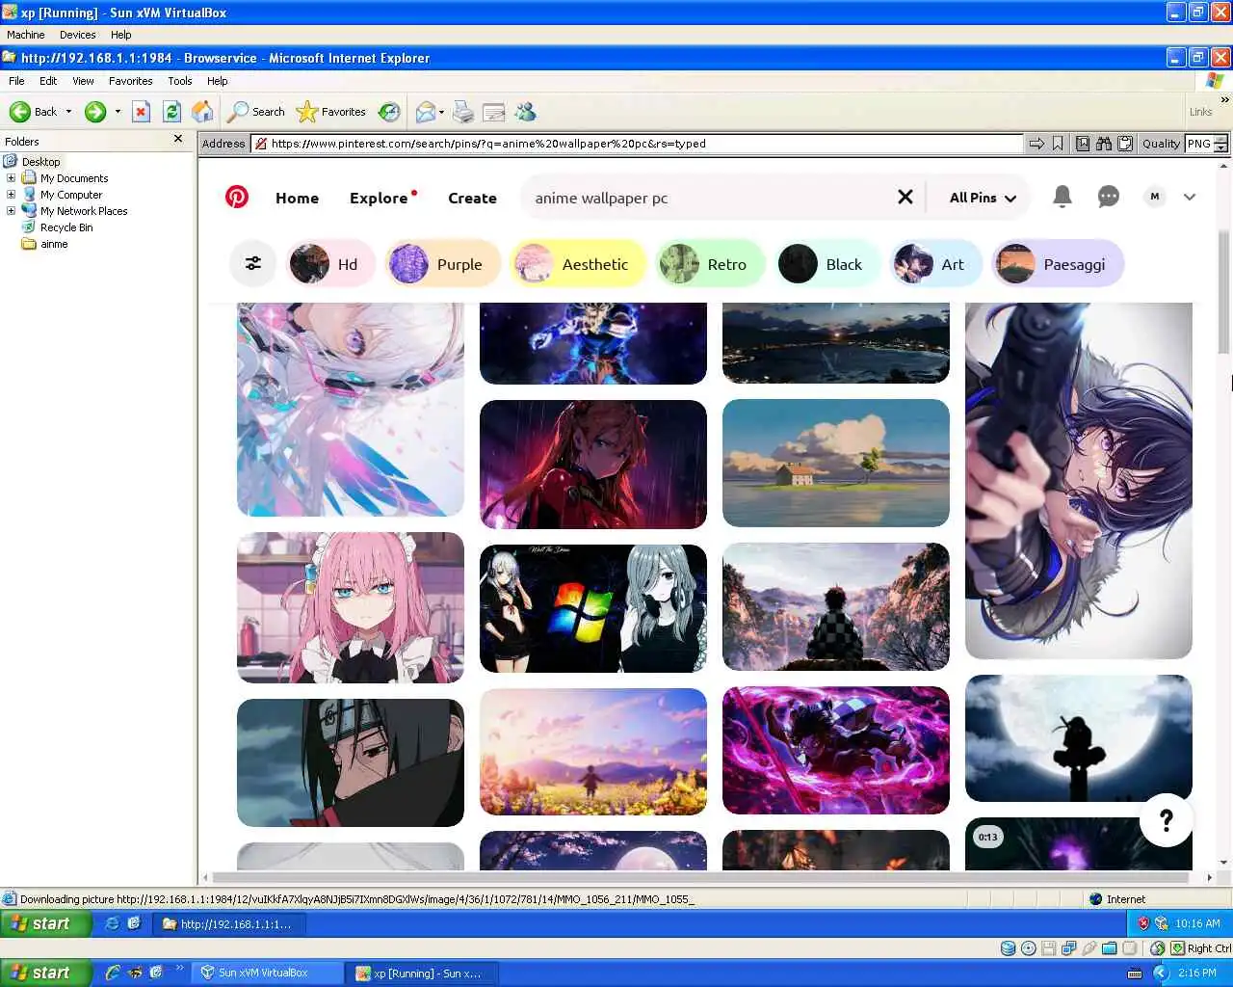This screenshot has width=1233, height=987.
Task: Open Pinterest messages speech bubble
Action: coord(1109,197)
